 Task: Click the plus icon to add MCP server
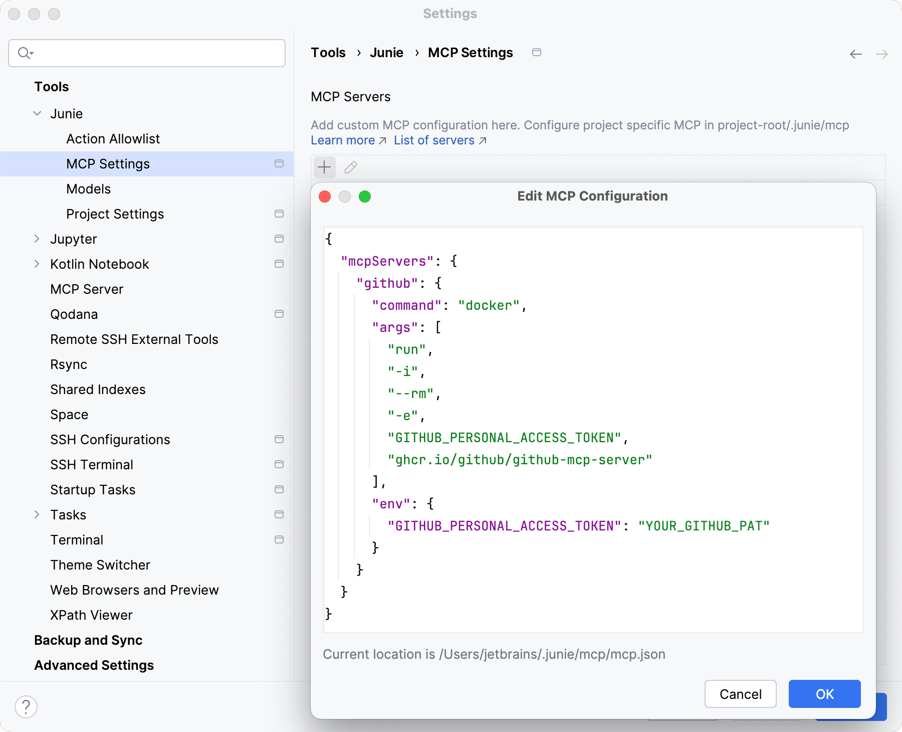324,167
